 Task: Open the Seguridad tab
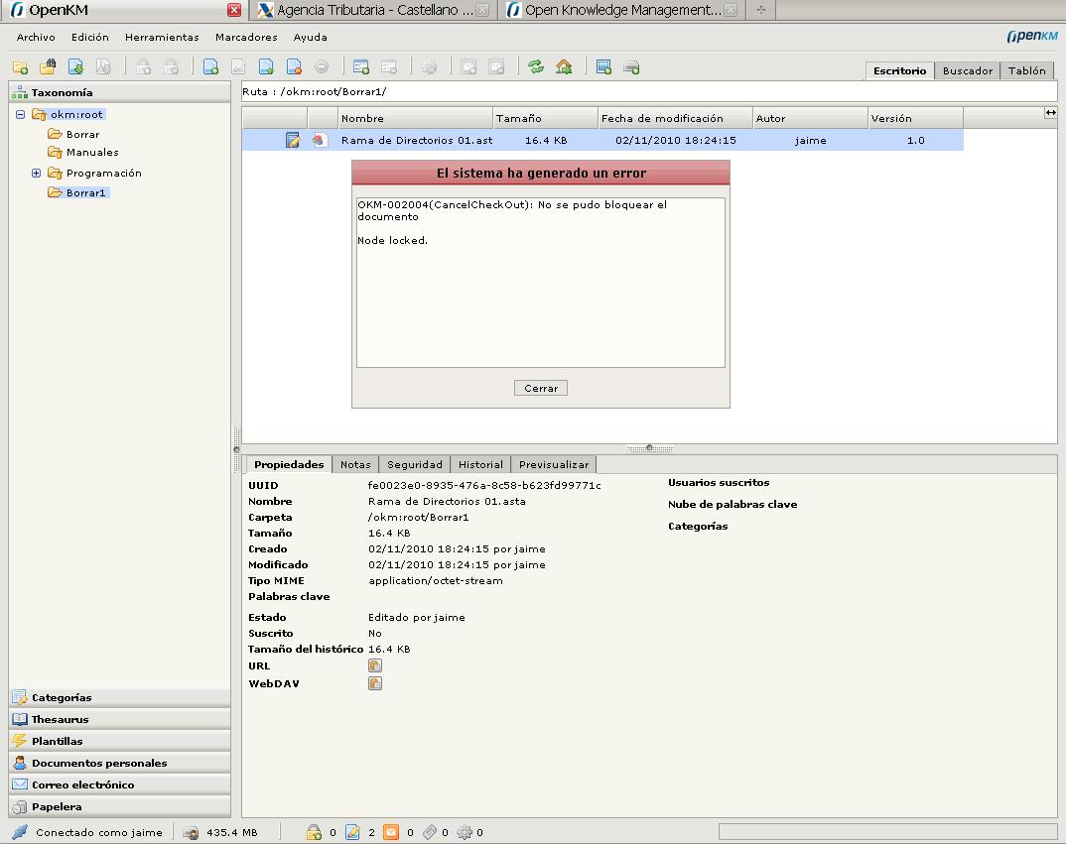tap(415, 464)
